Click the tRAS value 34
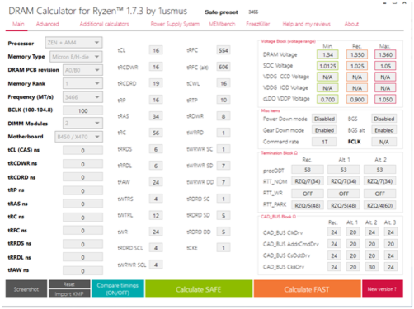The image size is (414, 309). (156, 116)
